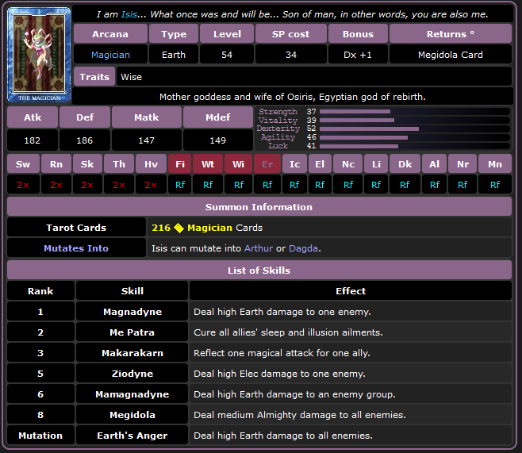This screenshot has height=453, width=522.
Task: Click the Dk affinity header
Action: tap(405, 163)
